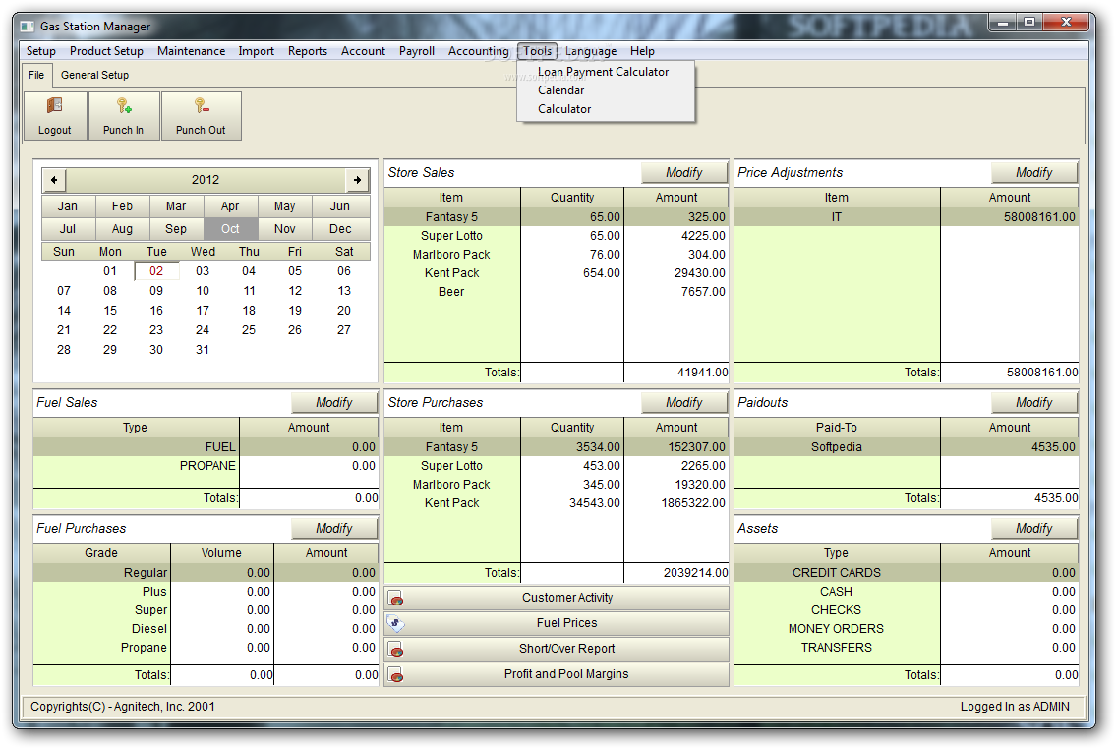Select the CREDIT CARDS row in Assets
Viewport: 1116px width, 749px height.
click(x=906, y=573)
